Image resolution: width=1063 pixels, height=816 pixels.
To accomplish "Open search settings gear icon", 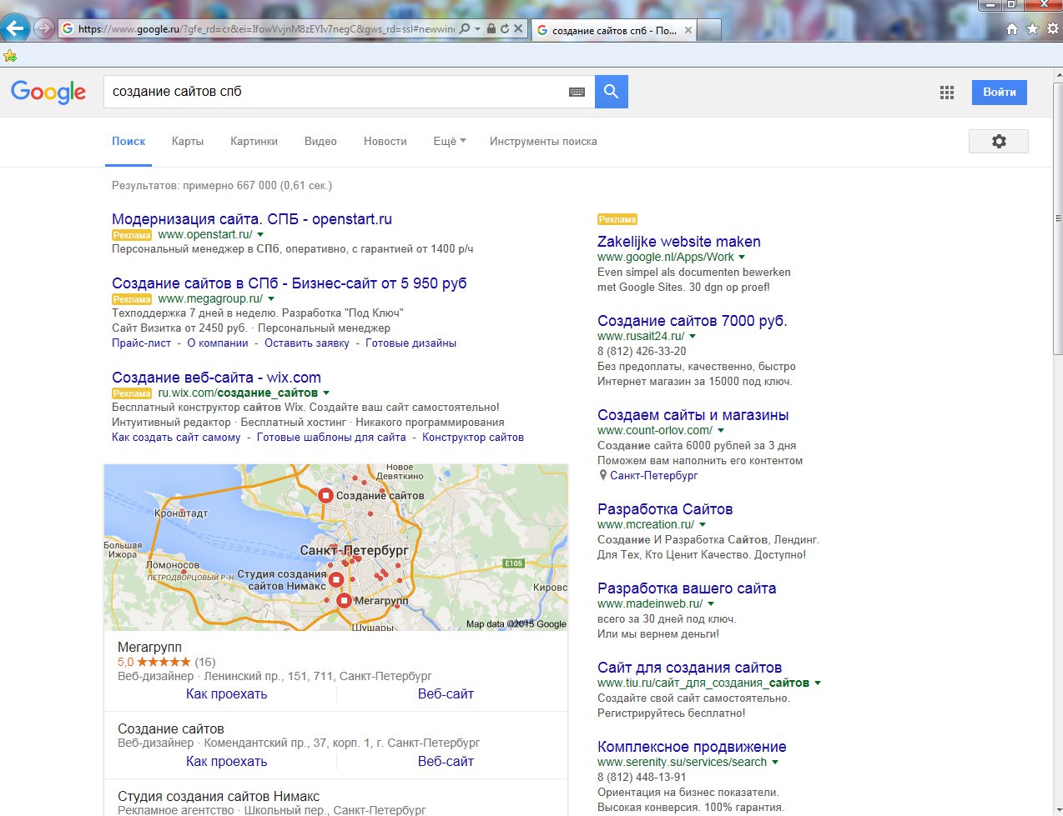I will coord(998,142).
